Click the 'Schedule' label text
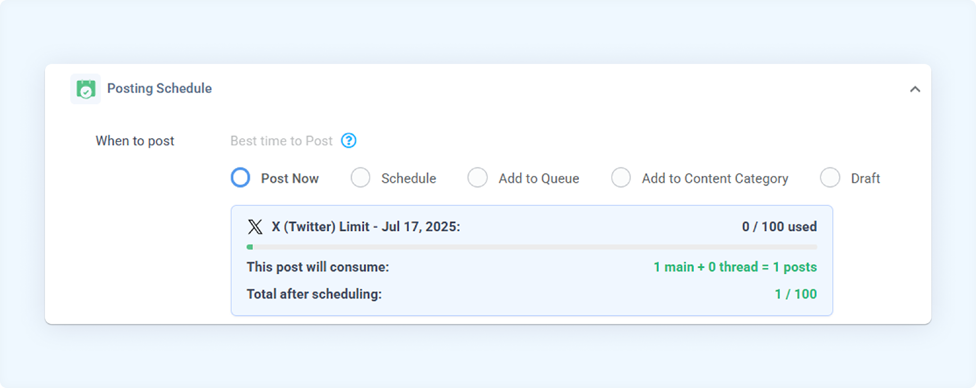The height and width of the screenshot is (388, 976). [409, 178]
